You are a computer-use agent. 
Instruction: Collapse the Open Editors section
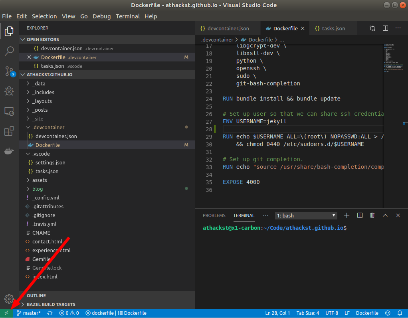point(107,40)
